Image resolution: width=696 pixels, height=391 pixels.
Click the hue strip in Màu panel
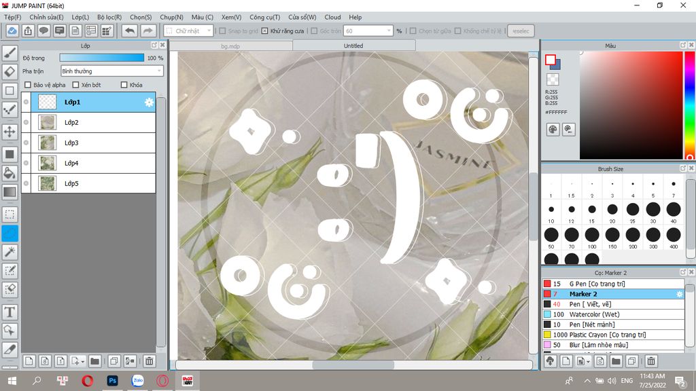690,105
